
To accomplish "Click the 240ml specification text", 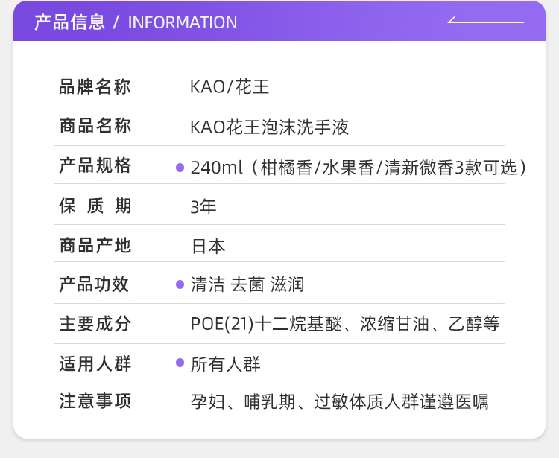I will [x=359, y=168].
